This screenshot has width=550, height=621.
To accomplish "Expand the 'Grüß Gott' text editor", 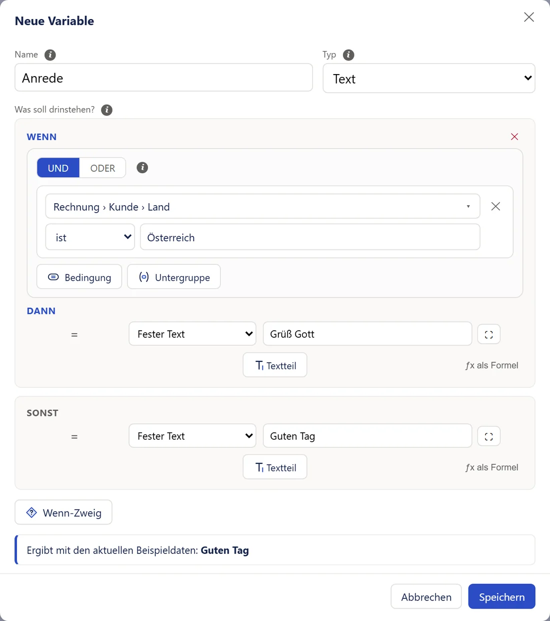I will pyautogui.click(x=489, y=334).
